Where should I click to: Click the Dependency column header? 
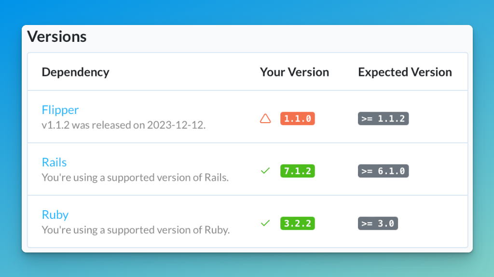point(76,72)
